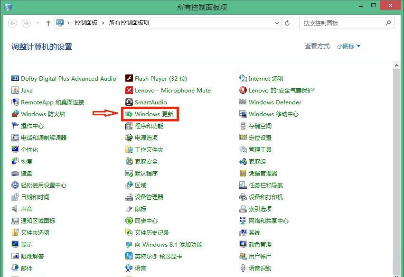Open the 任务栏和导航 link
Viewport: 404px width, 277px height.
266,185
